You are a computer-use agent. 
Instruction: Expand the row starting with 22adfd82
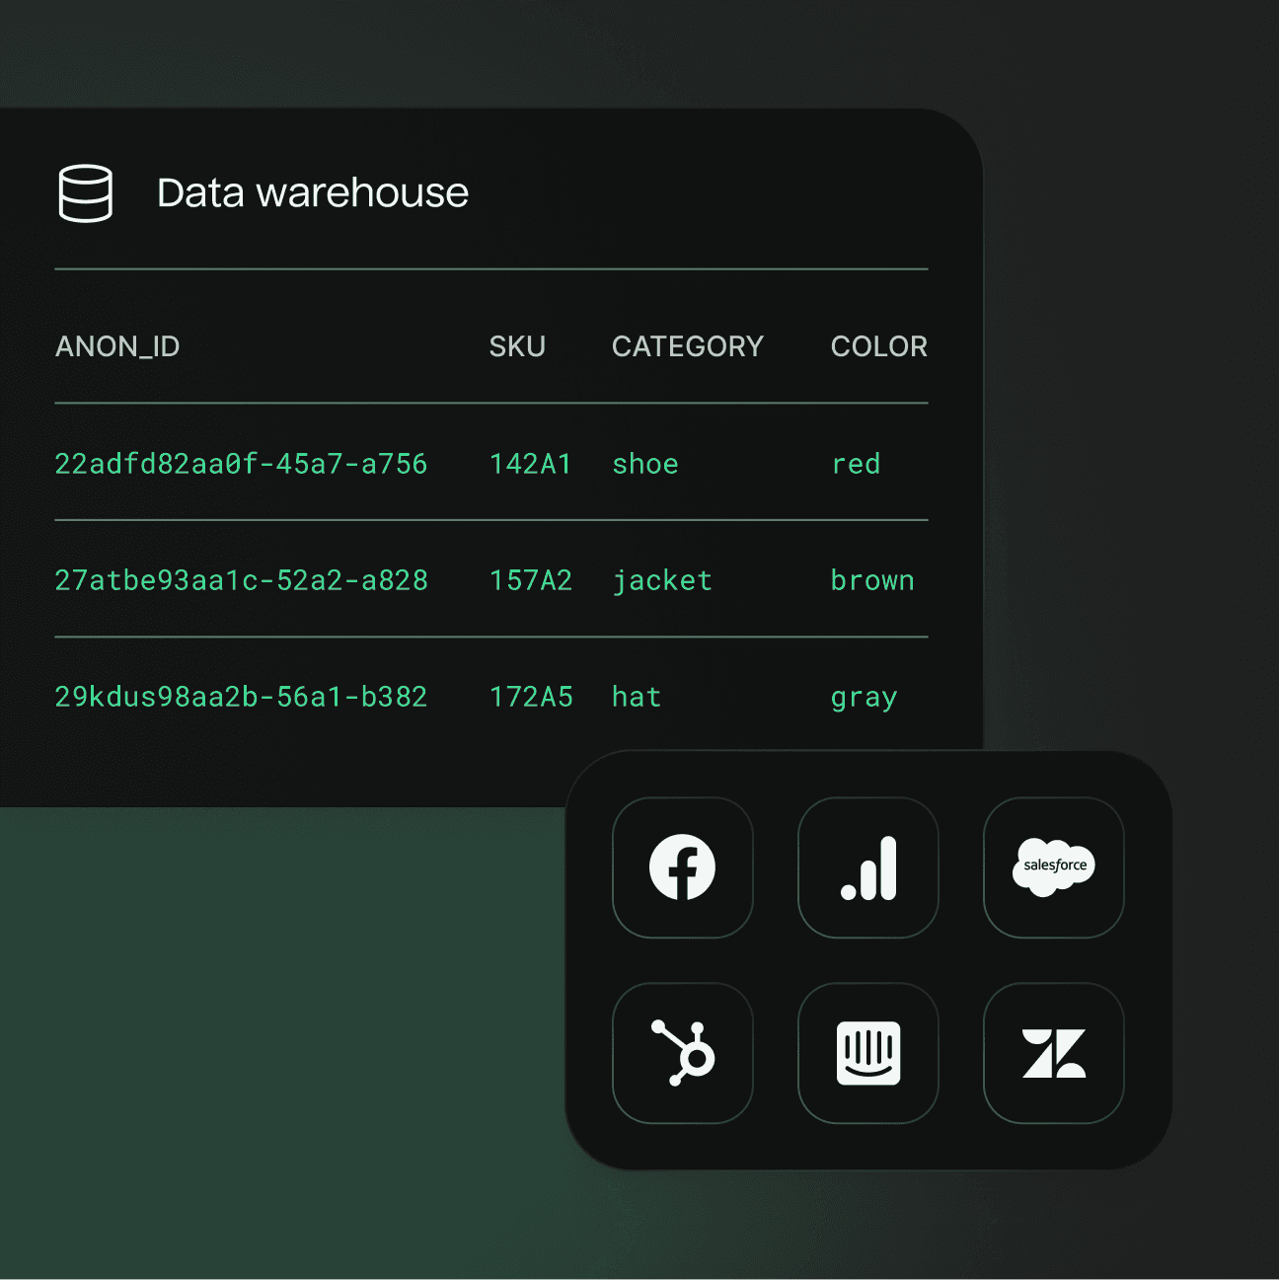(x=241, y=464)
